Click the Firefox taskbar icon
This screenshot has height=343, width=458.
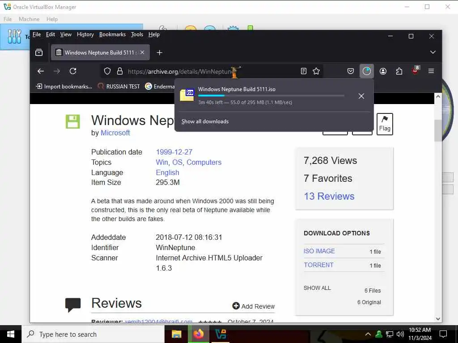coord(198,334)
